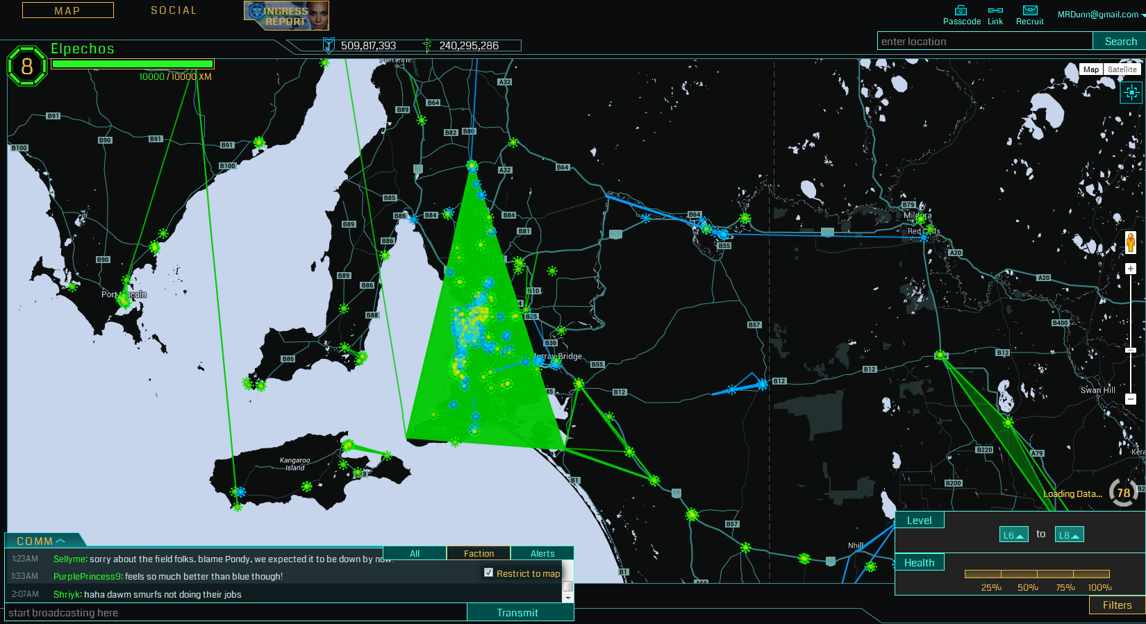
Task: Click player name PurplePrincess9 in chat
Action: pyautogui.click(x=88, y=576)
